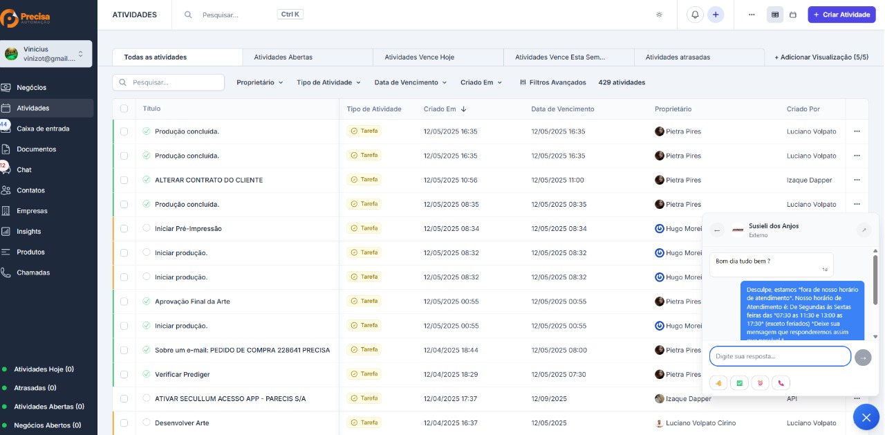Focus the Digite sua resposta field
This screenshot has width=885, height=435.
point(780,356)
